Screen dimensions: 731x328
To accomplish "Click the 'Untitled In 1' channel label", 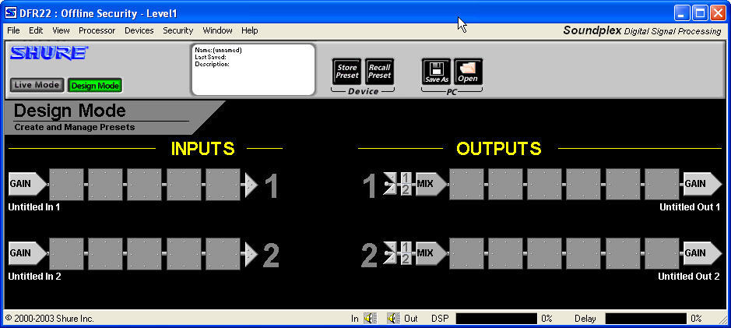I will (x=34, y=207).
